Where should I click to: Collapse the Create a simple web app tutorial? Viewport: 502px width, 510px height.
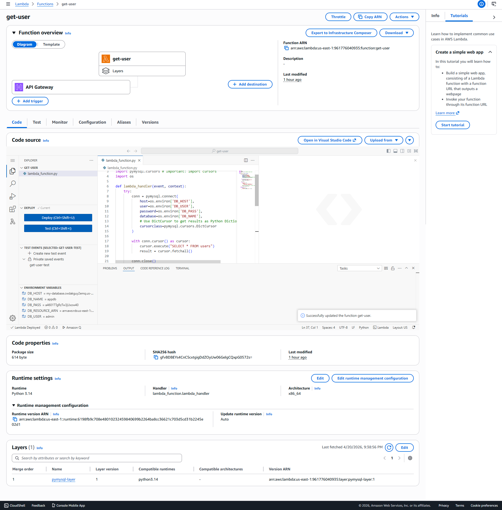pos(490,52)
